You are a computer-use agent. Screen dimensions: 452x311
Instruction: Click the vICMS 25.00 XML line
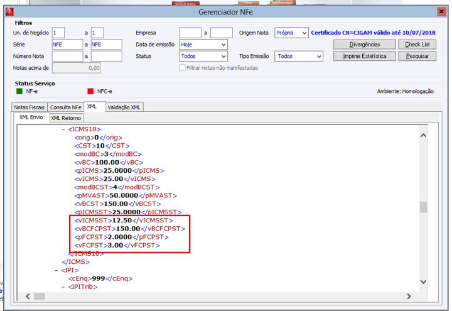[x=115, y=179]
